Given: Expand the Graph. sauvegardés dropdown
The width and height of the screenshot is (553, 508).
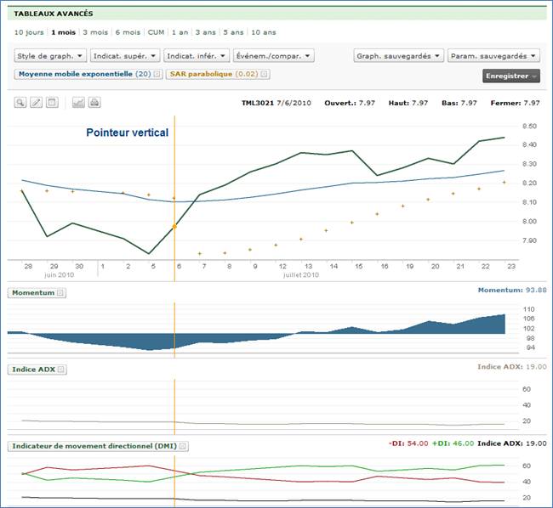Looking at the screenshot, I should coord(397,55).
